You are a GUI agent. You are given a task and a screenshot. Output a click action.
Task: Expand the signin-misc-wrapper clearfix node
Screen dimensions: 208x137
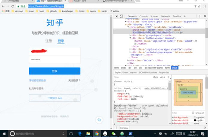point(130,49)
